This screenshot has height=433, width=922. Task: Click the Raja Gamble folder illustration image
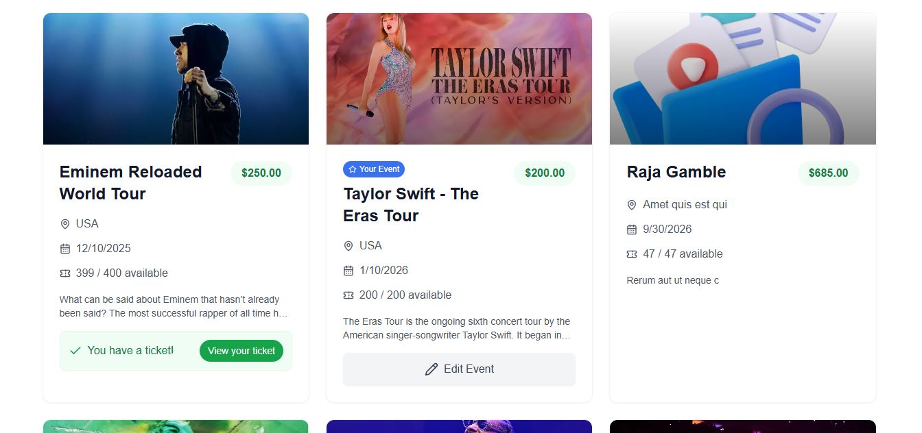pyautogui.click(x=743, y=79)
